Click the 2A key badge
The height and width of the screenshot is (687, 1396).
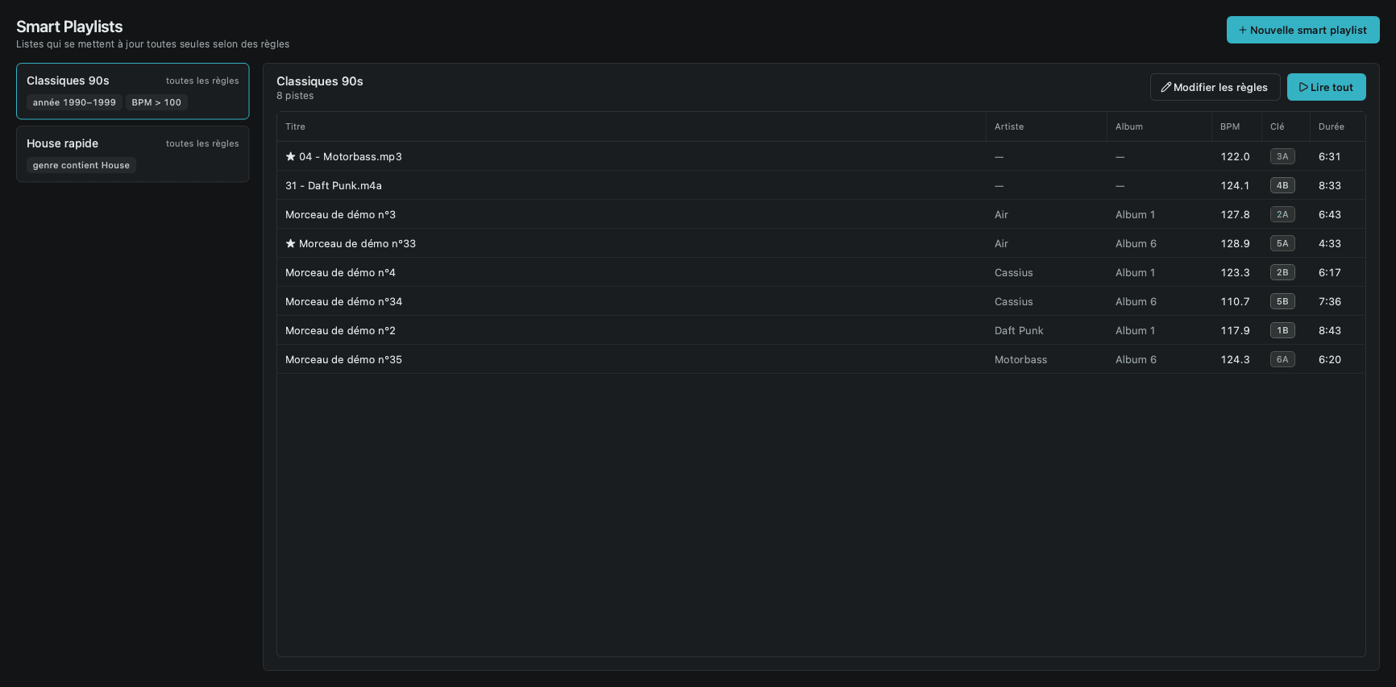tap(1282, 214)
